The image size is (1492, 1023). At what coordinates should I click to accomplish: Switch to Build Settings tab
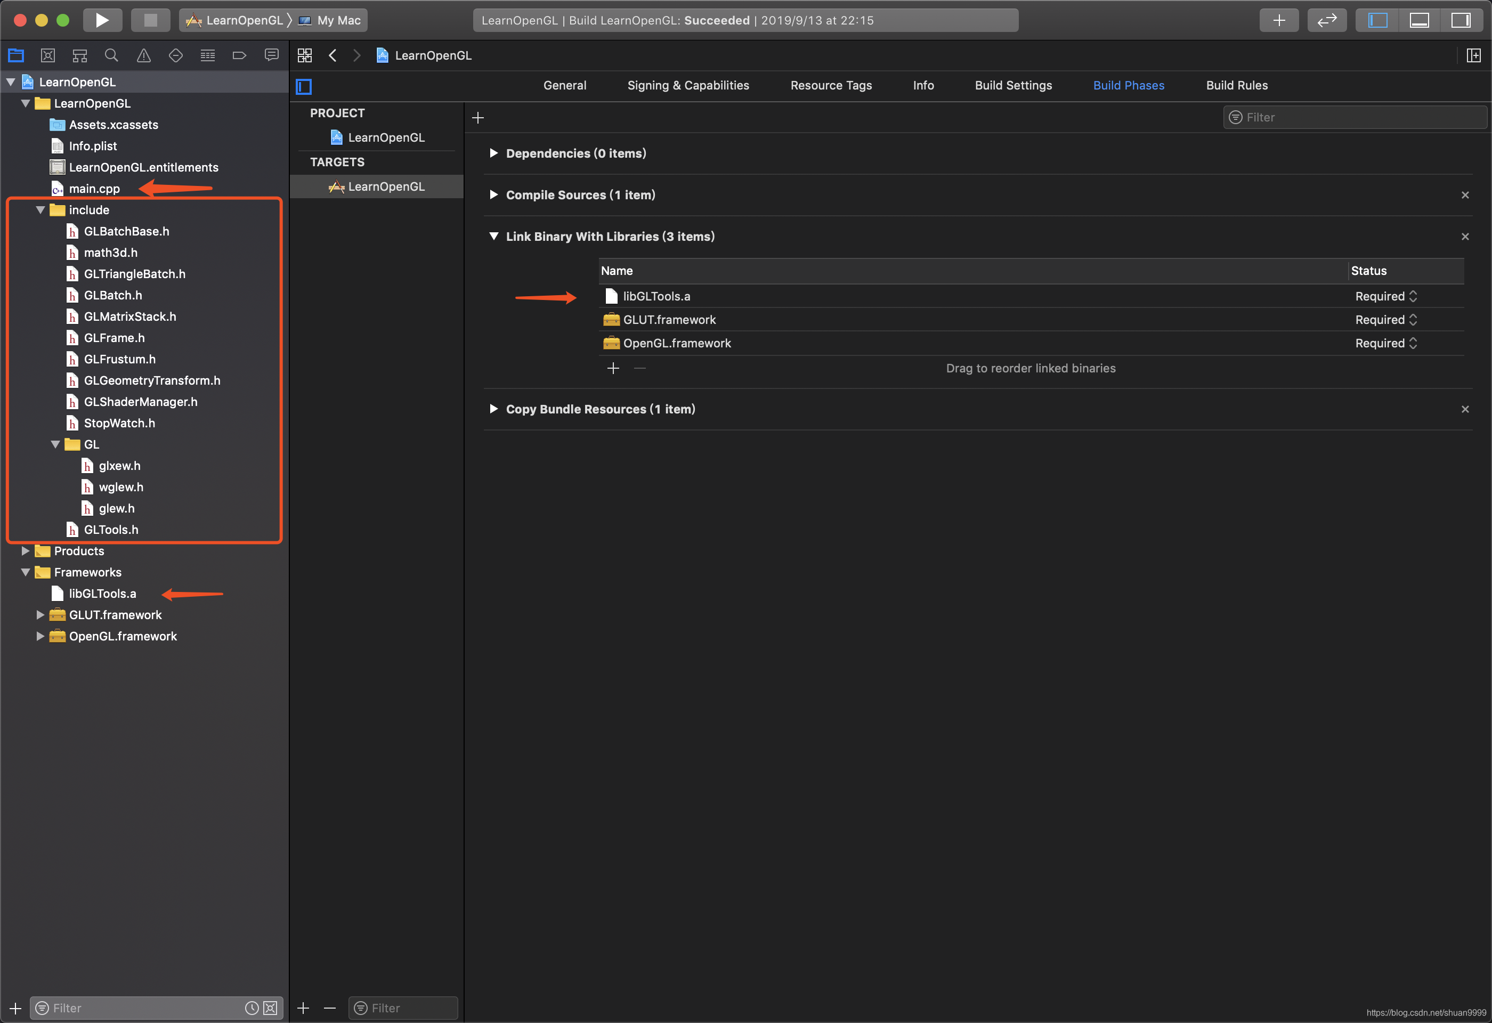(x=1013, y=85)
